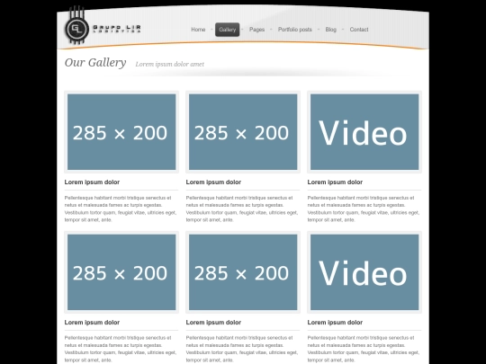Click the Lorem ipsum dolor amet subtitle
486x364 pixels.
tap(169, 64)
